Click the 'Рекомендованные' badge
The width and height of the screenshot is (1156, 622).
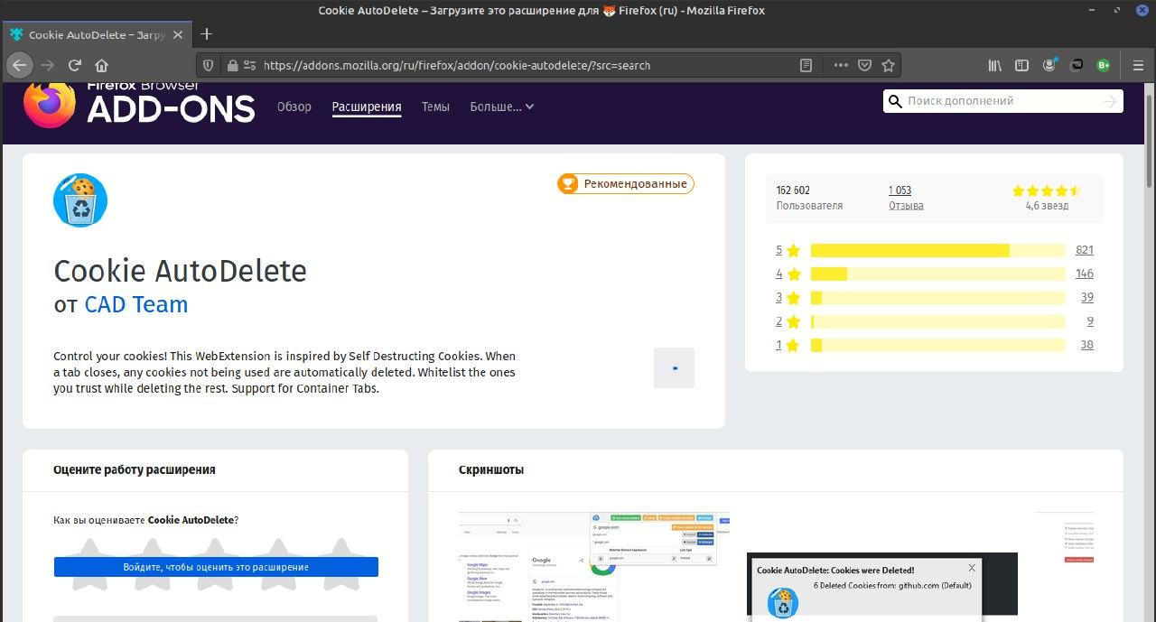point(626,184)
